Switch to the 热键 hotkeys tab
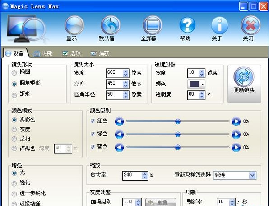 42,53
